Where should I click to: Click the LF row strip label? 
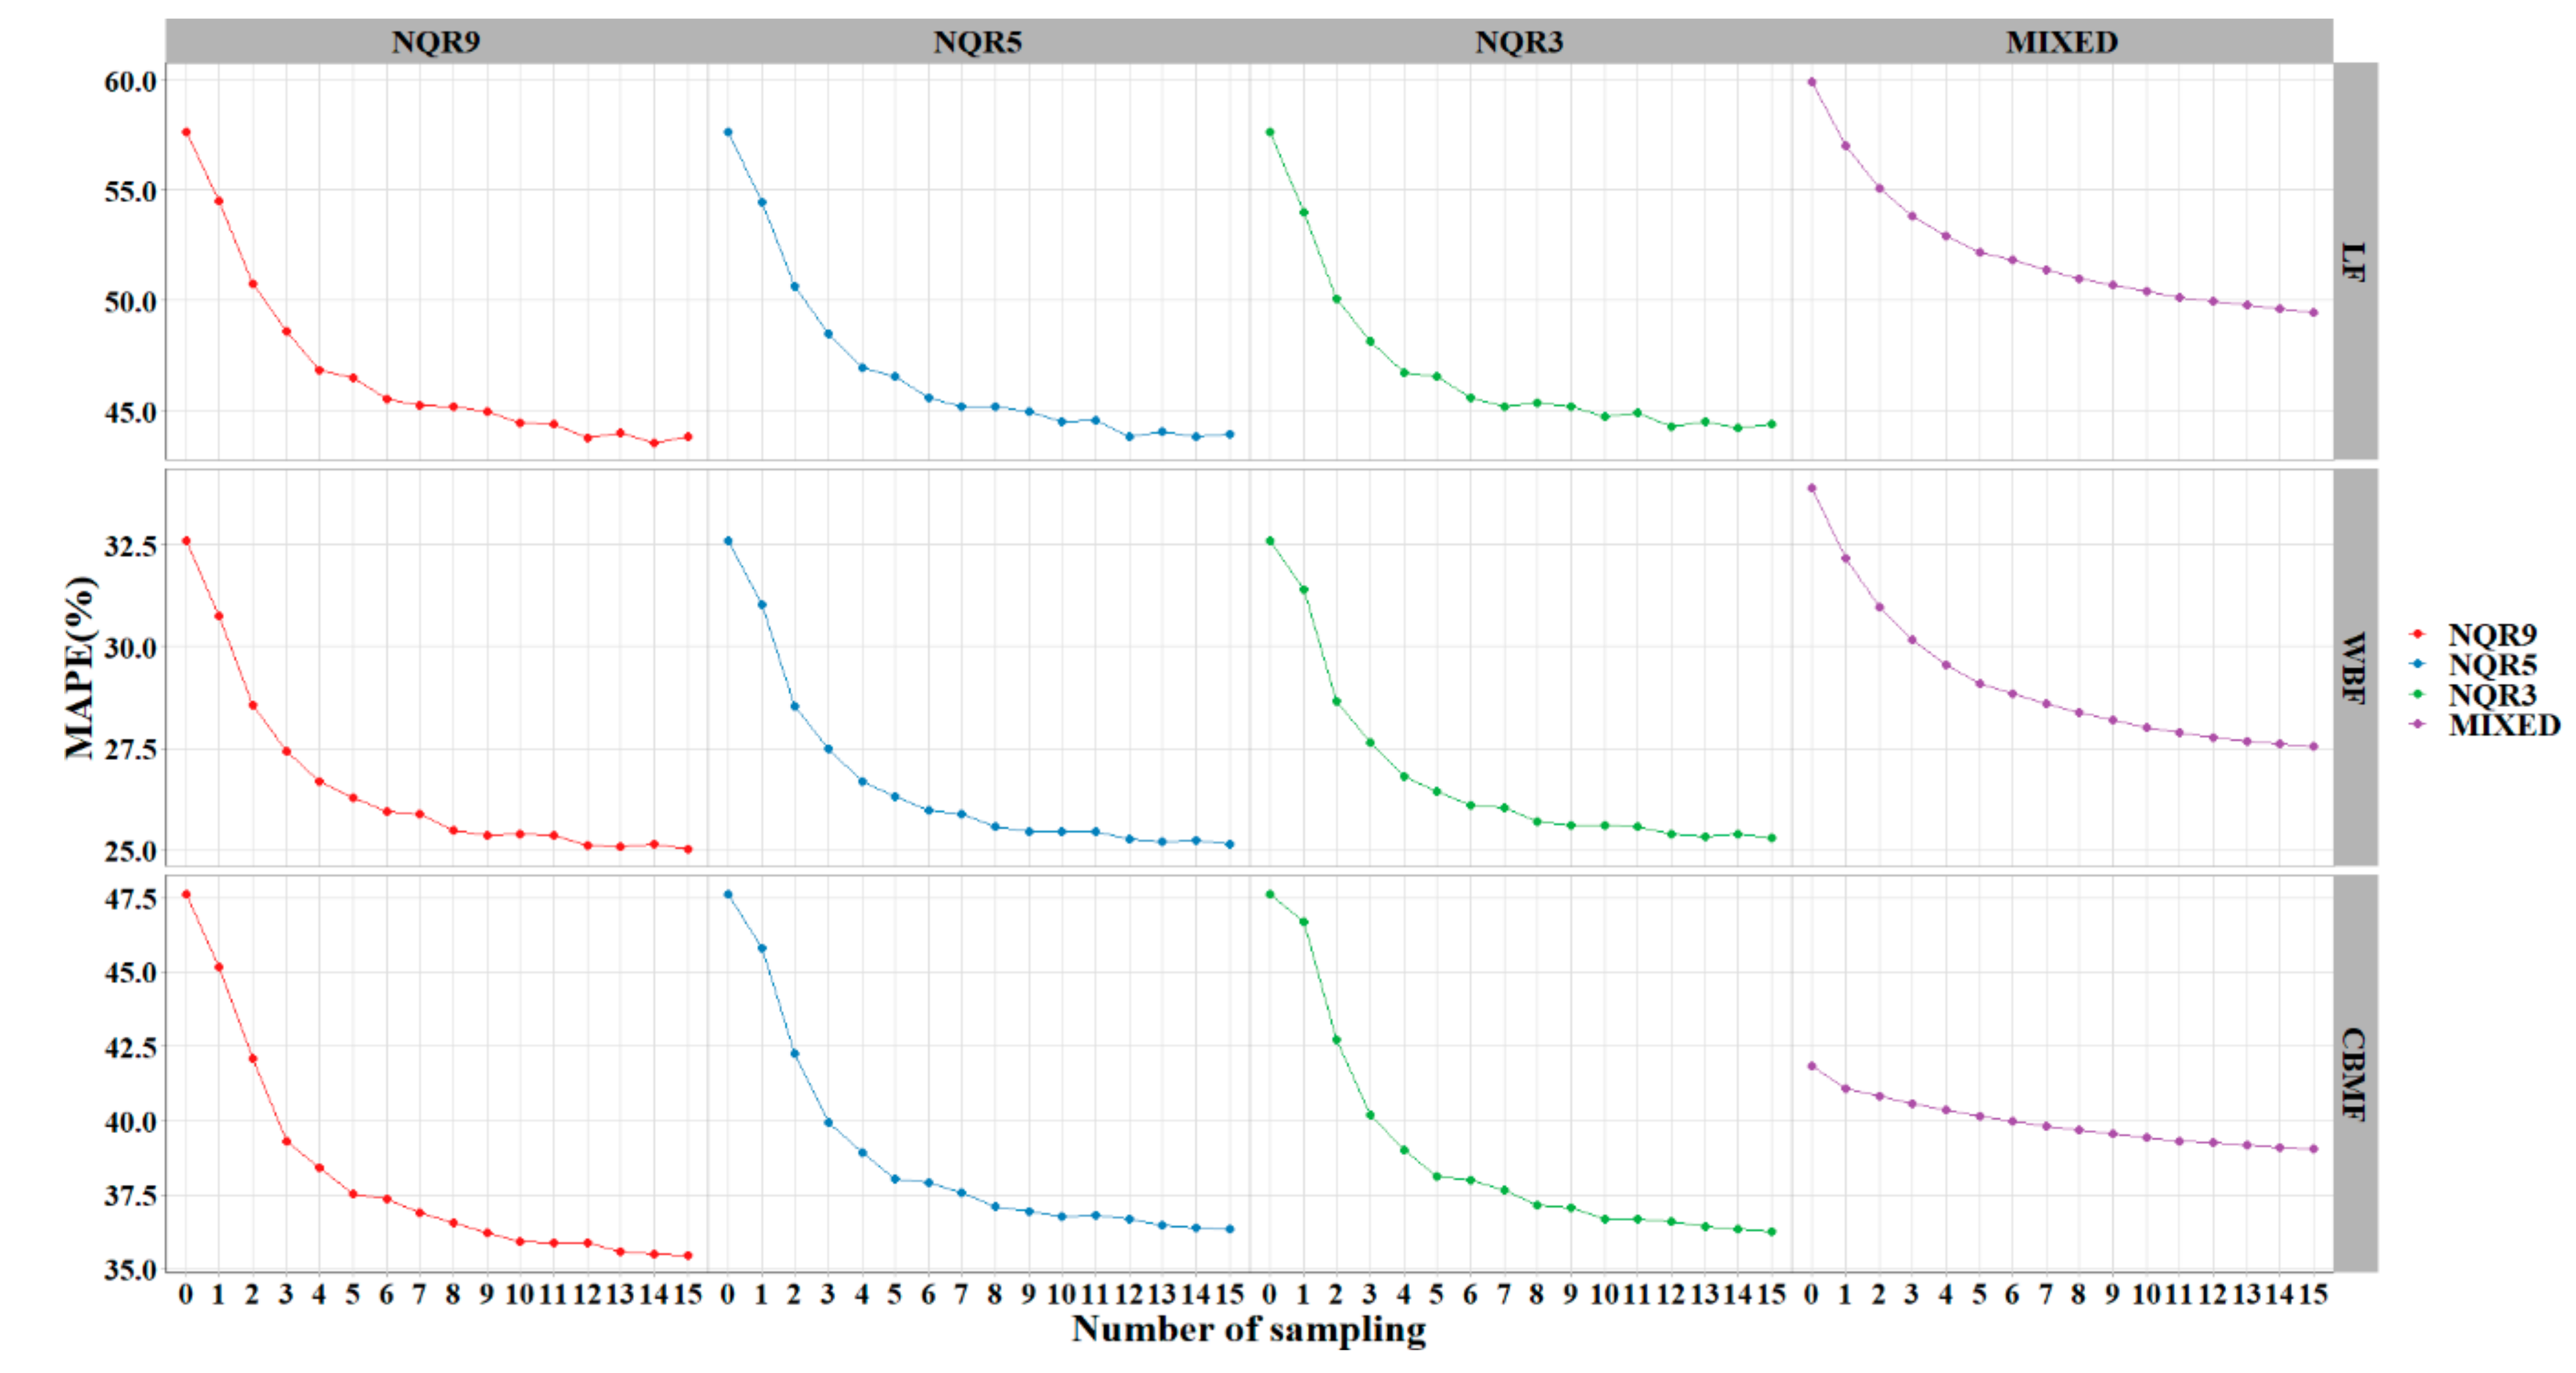point(2354,262)
